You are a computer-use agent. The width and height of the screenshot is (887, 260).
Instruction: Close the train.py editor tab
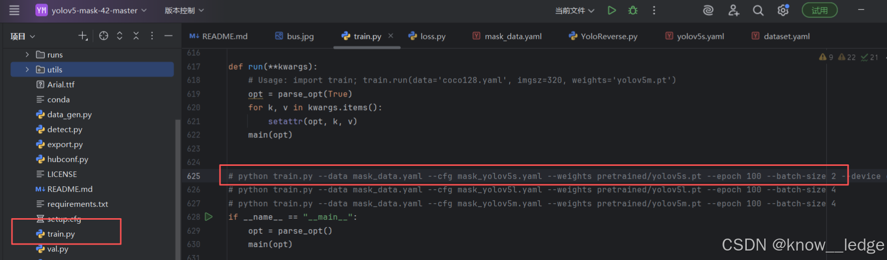[x=391, y=36]
